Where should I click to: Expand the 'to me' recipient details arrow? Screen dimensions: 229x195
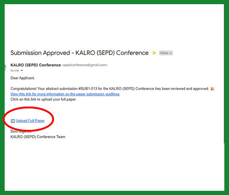[22, 71]
